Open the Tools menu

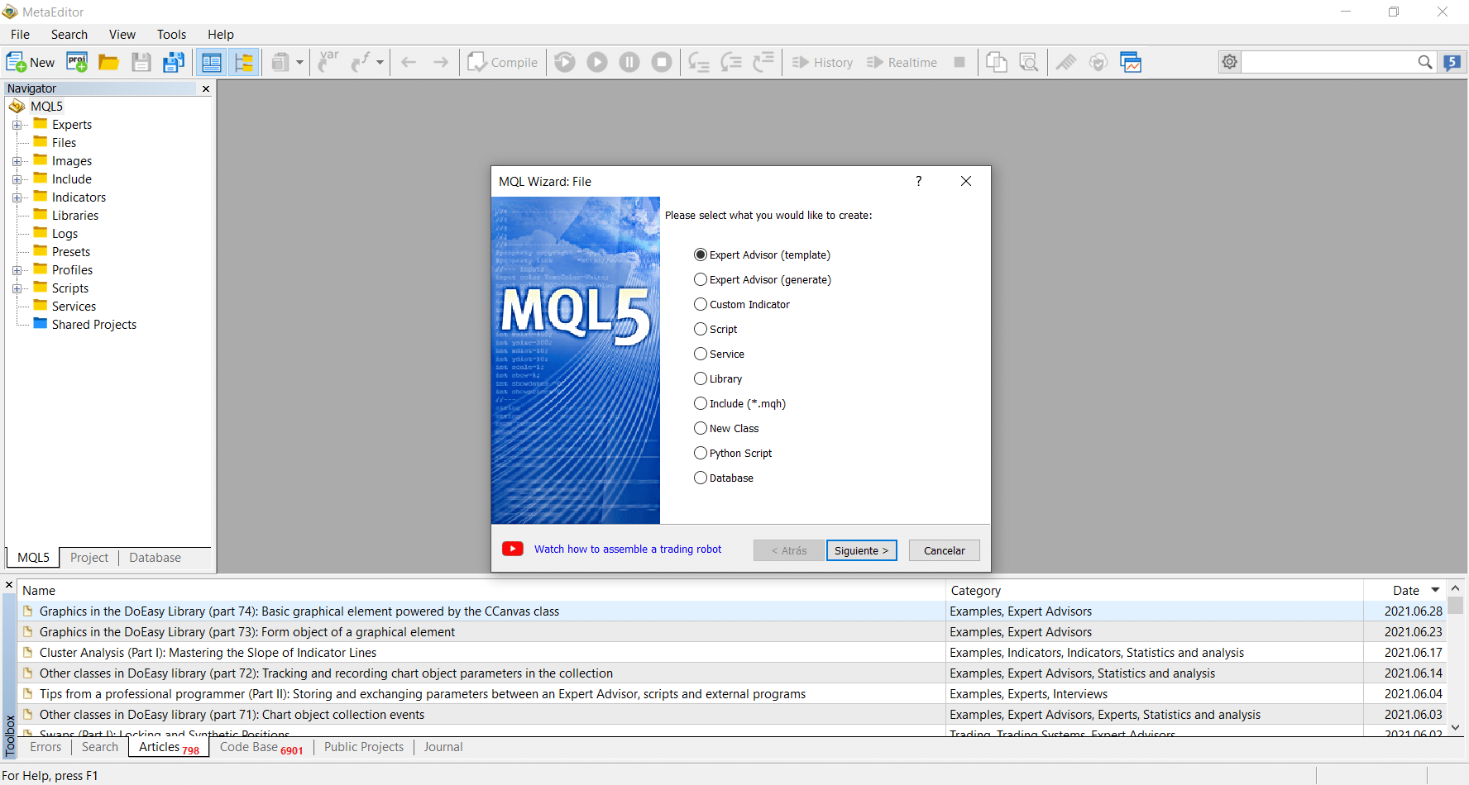pyautogui.click(x=171, y=34)
